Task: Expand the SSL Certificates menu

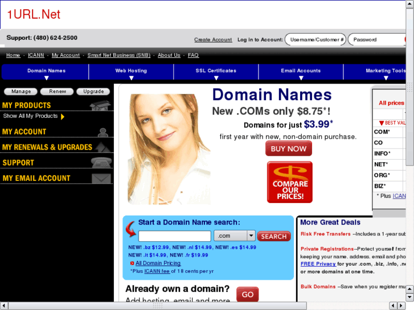Action: pos(216,72)
